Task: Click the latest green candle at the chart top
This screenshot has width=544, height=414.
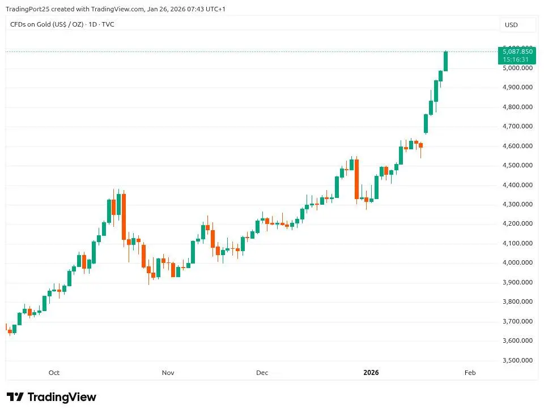Action: (446, 61)
